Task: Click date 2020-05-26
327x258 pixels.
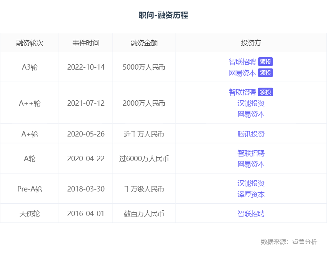Action: (x=86, y=134)
